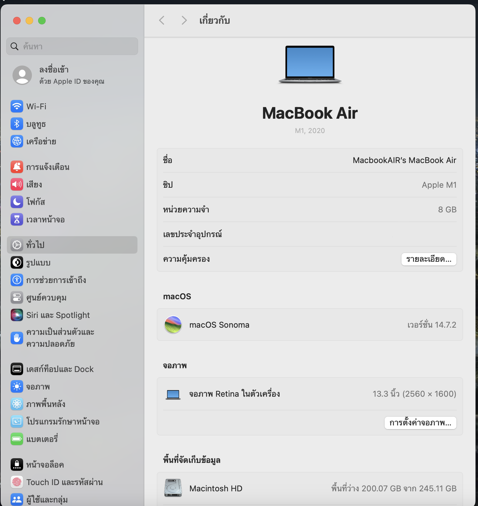Viewport: 478px width, 506px height.
Task: Open Screen Saver (โปรแกรมรักษาหน้าจอ) icon
Action: click(x=17, y=421)
